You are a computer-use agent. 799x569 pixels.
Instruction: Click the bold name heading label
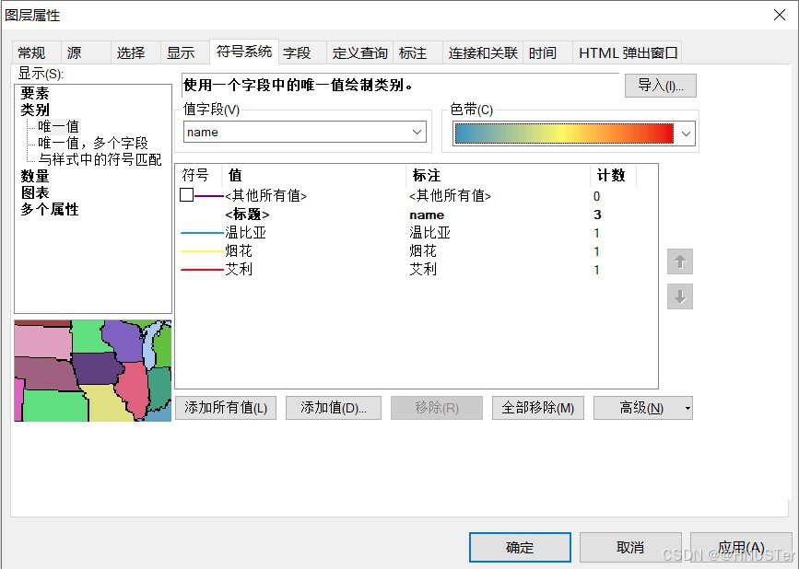point(427,215)
